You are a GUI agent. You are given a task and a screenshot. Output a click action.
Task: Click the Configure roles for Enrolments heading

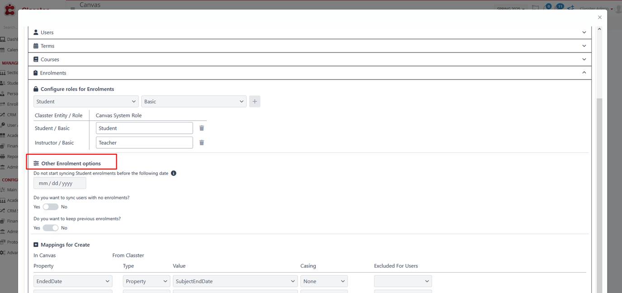click(77, 89)
